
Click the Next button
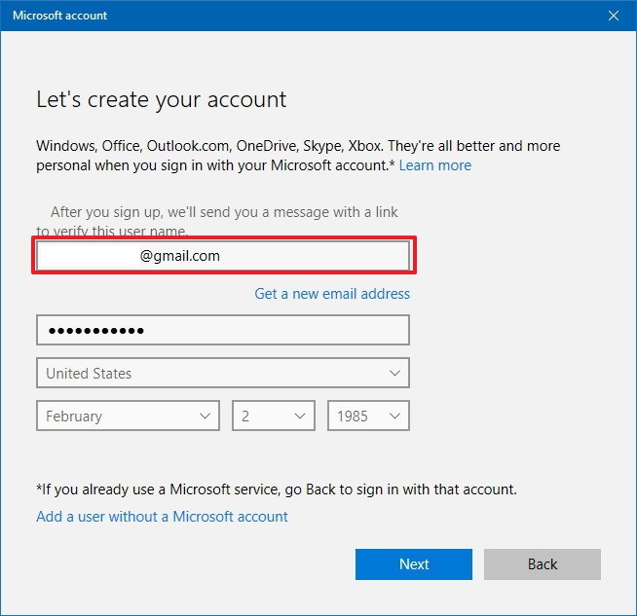coord(414,564)
